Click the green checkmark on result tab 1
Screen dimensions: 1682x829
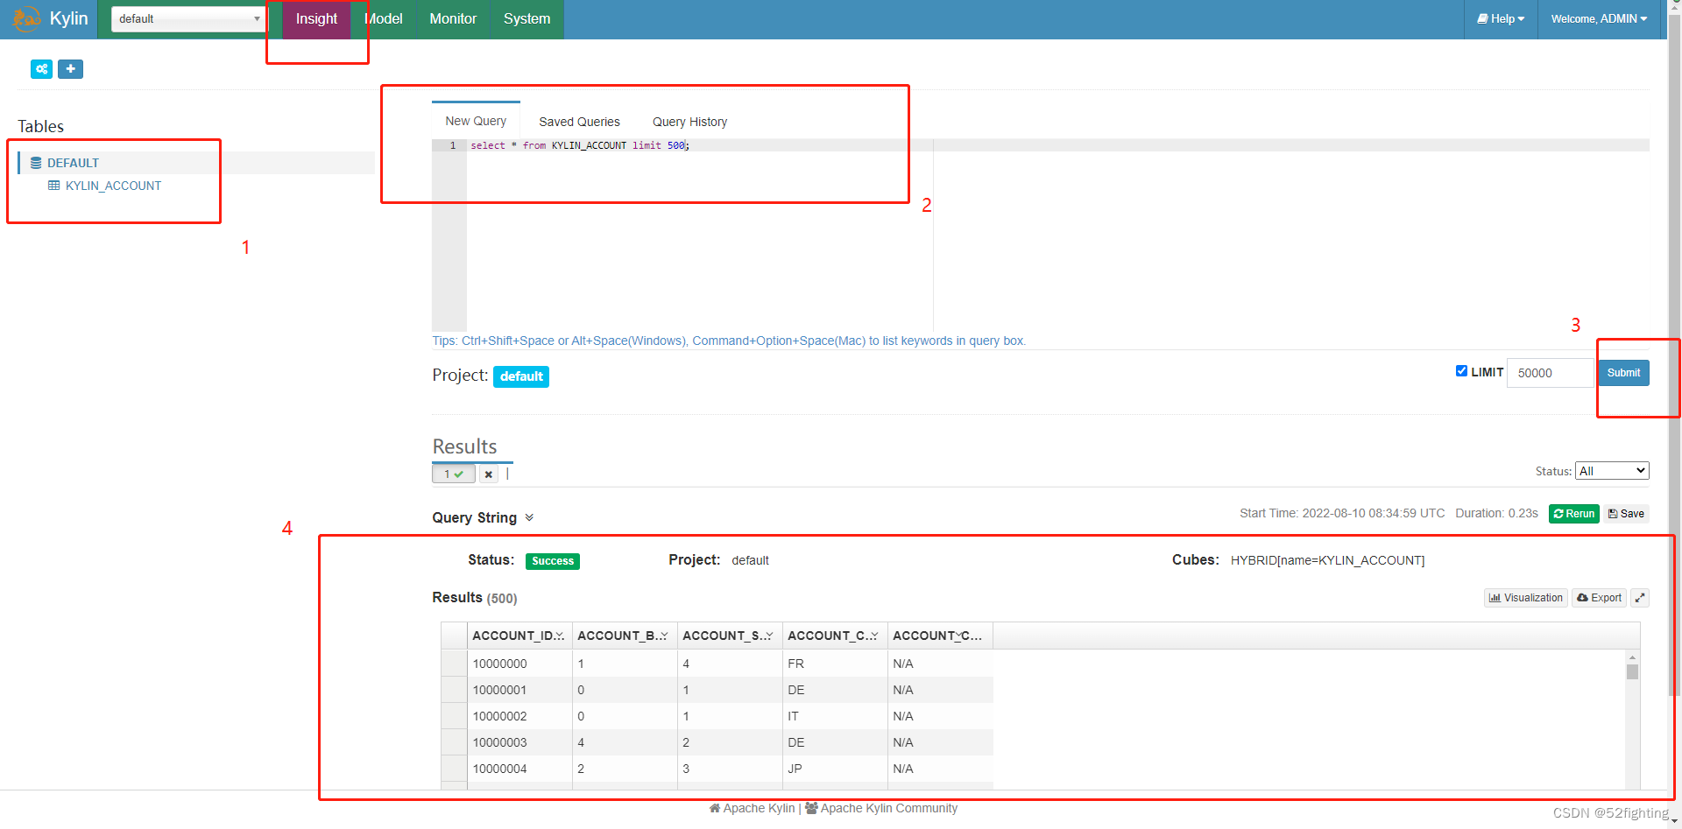[x=459, y=474]
